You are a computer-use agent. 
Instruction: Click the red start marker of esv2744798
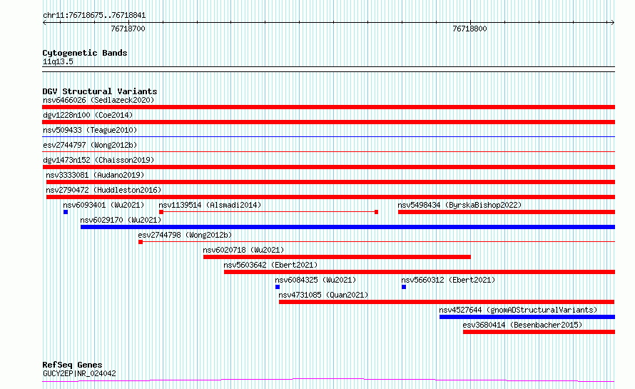pyautogui.click(x=141, y=242)
